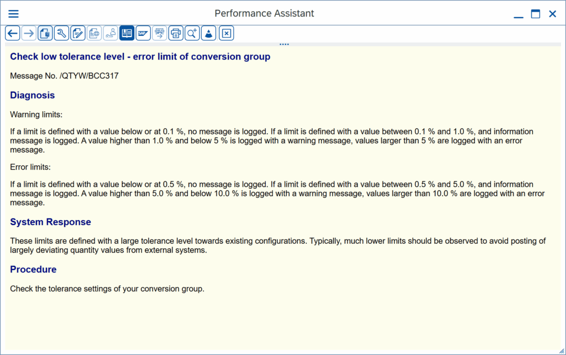The width and height of the screenshot is (566, 355).
Task: Click the printer with arrow icon
Action: coord(160,33)
